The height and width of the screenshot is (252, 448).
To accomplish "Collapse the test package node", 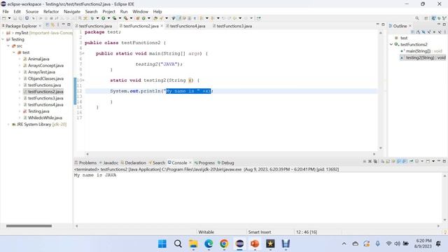I will click(14, 52).
